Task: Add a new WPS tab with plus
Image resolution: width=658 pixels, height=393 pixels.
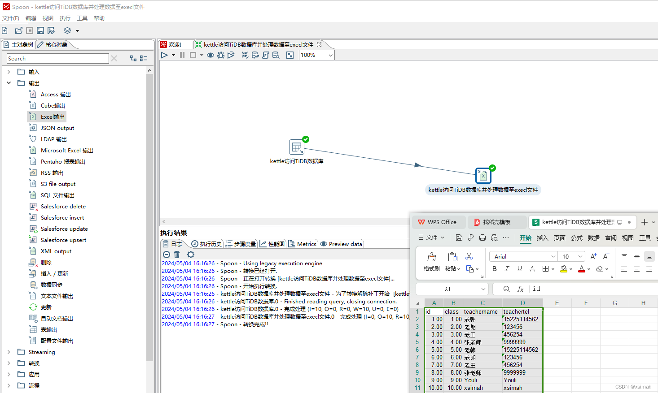Action: [x=645, y=222]
